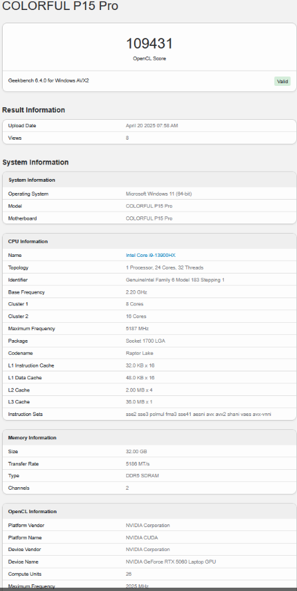
Task: Select Microsoft Windows 11 (64-bit) value
Action: pos(159,194)
